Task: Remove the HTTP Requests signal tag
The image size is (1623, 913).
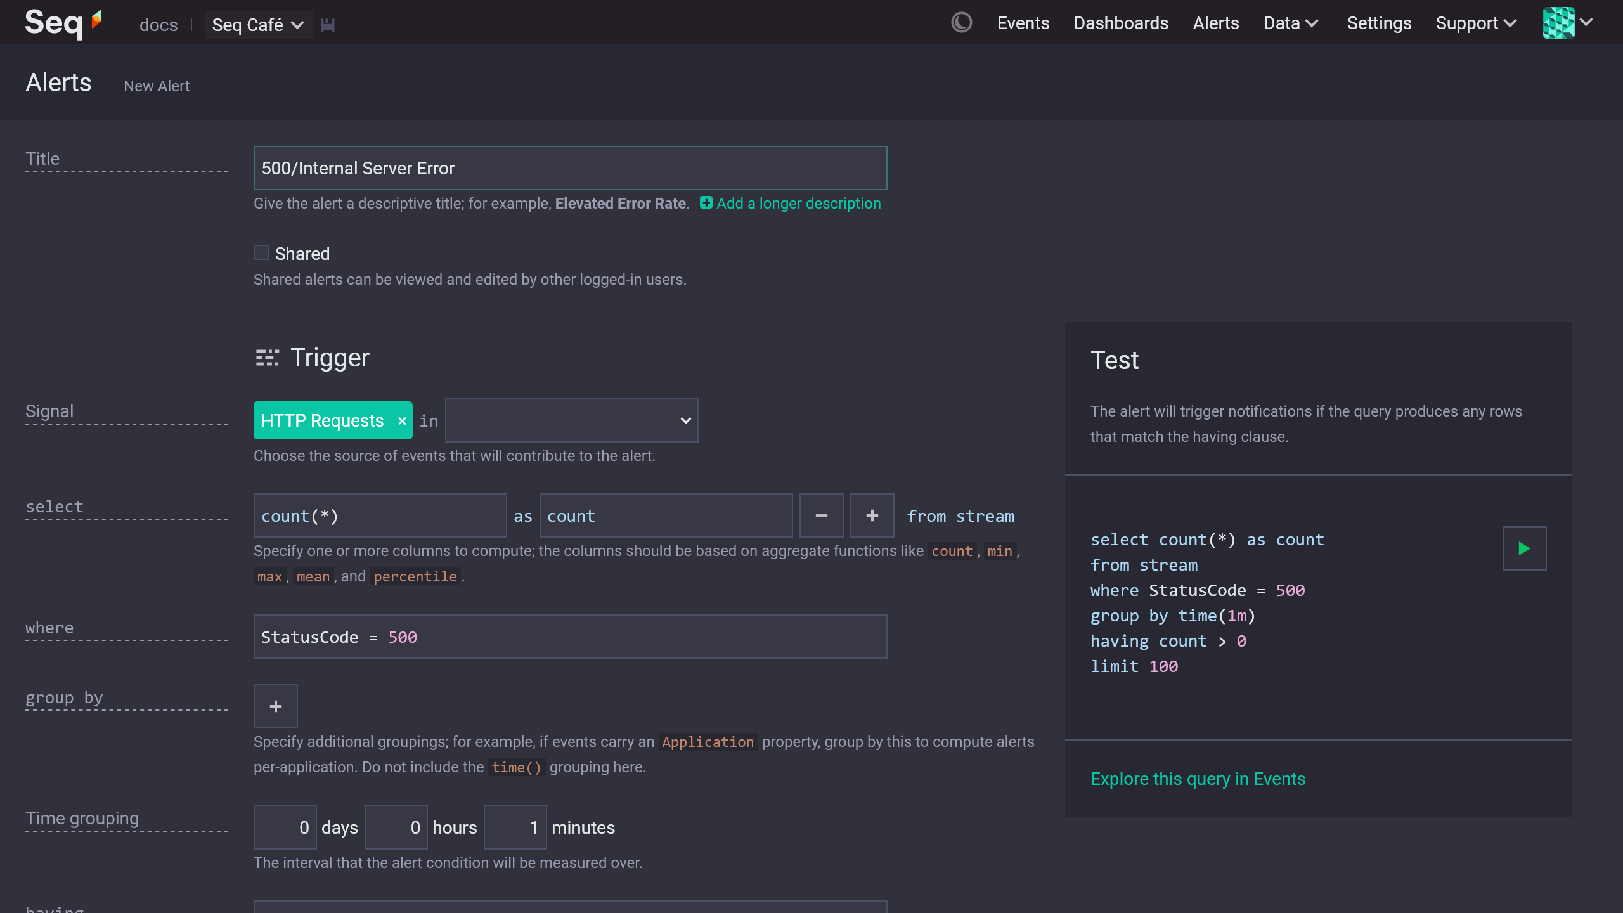Action: point(402,421)
